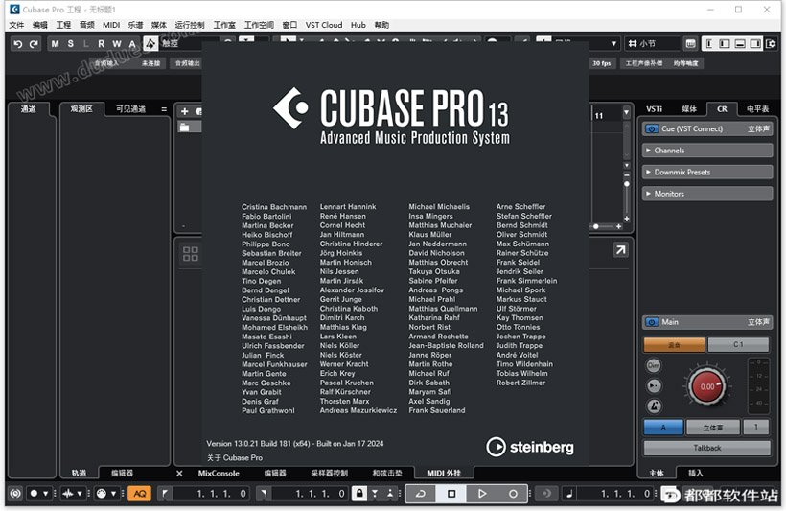
Task: Switch to the MIDI 外挂 tab
Action: pyautogui.click(x=444, y=473)
